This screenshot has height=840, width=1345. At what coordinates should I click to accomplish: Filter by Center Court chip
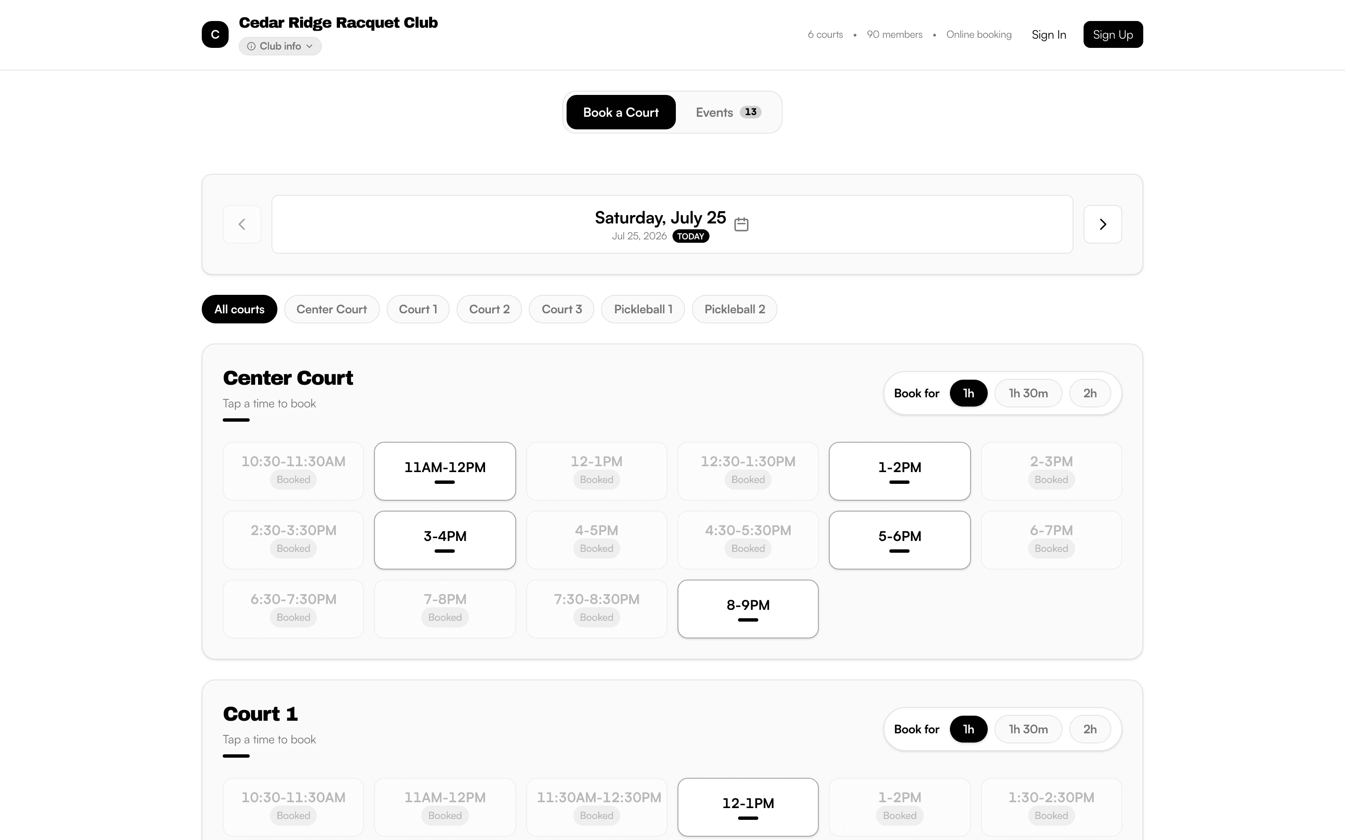(x=332, y=309)
